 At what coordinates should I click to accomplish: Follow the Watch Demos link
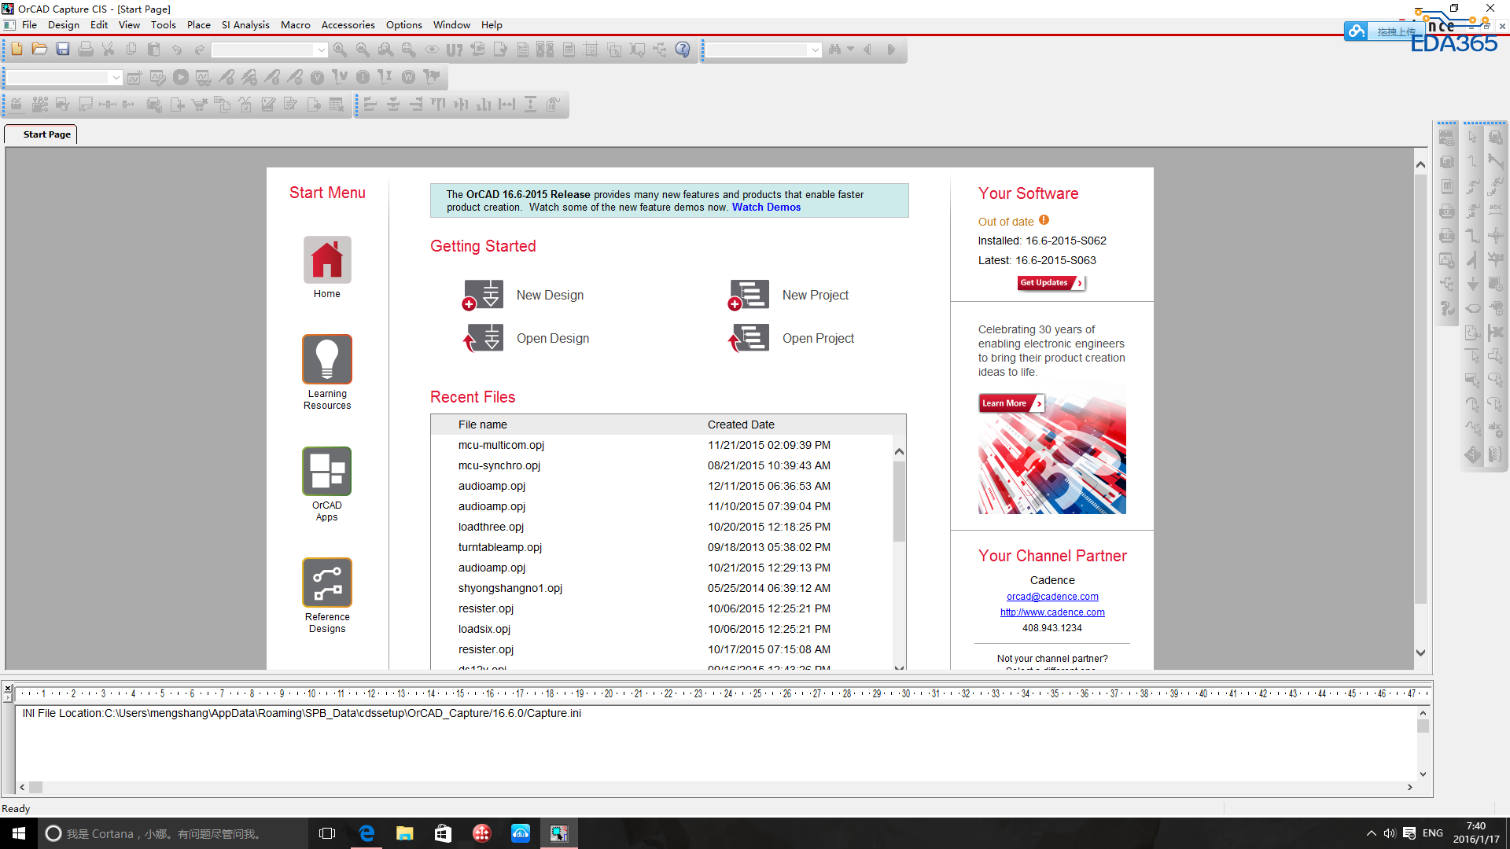tap(766, 208)
